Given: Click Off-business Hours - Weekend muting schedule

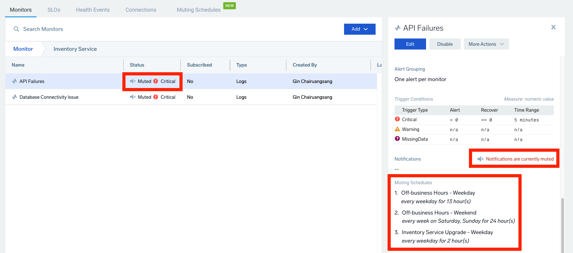Looking at the screenshot, I should (x=439, y=213).
